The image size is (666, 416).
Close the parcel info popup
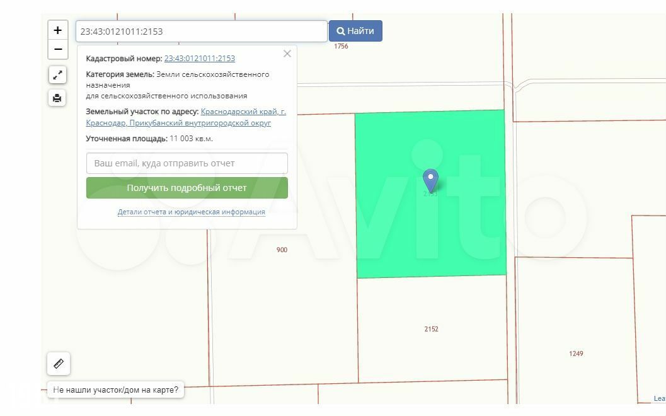(287, 54)
